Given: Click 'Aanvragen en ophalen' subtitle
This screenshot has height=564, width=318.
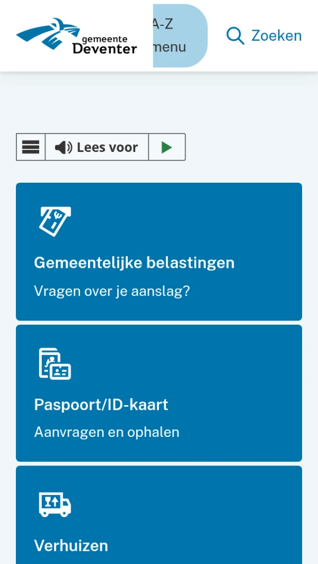Looking at the screenshot, I should (107, 432).
